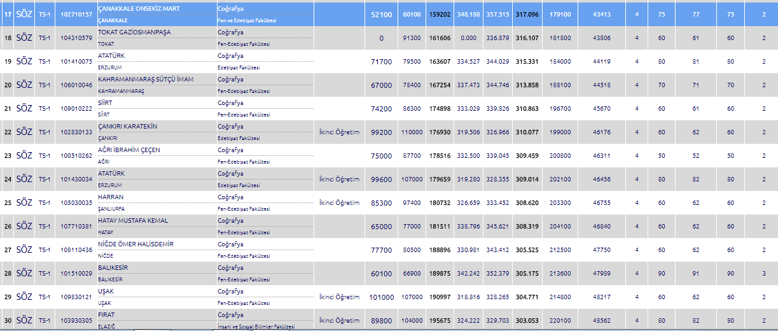
Task: Select the HATAY MUSTAFA KEMAL university name
Action: [x=133, y=221]
